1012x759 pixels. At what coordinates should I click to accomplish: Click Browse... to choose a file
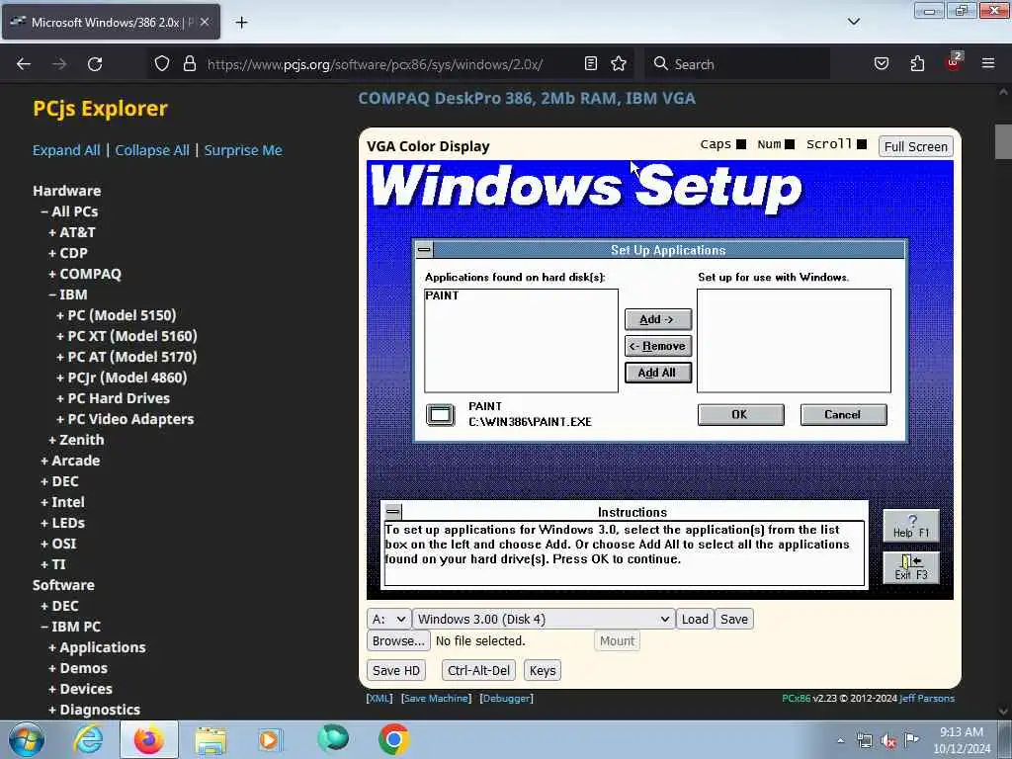click(398, 640)
